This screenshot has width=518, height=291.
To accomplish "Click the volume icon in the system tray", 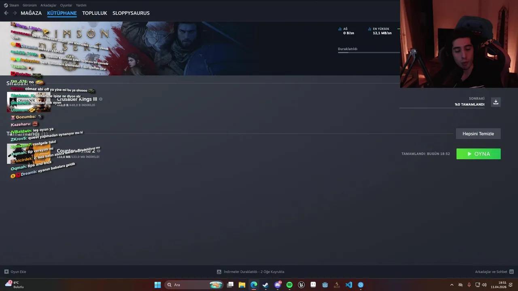I will (x=484, y=285).
